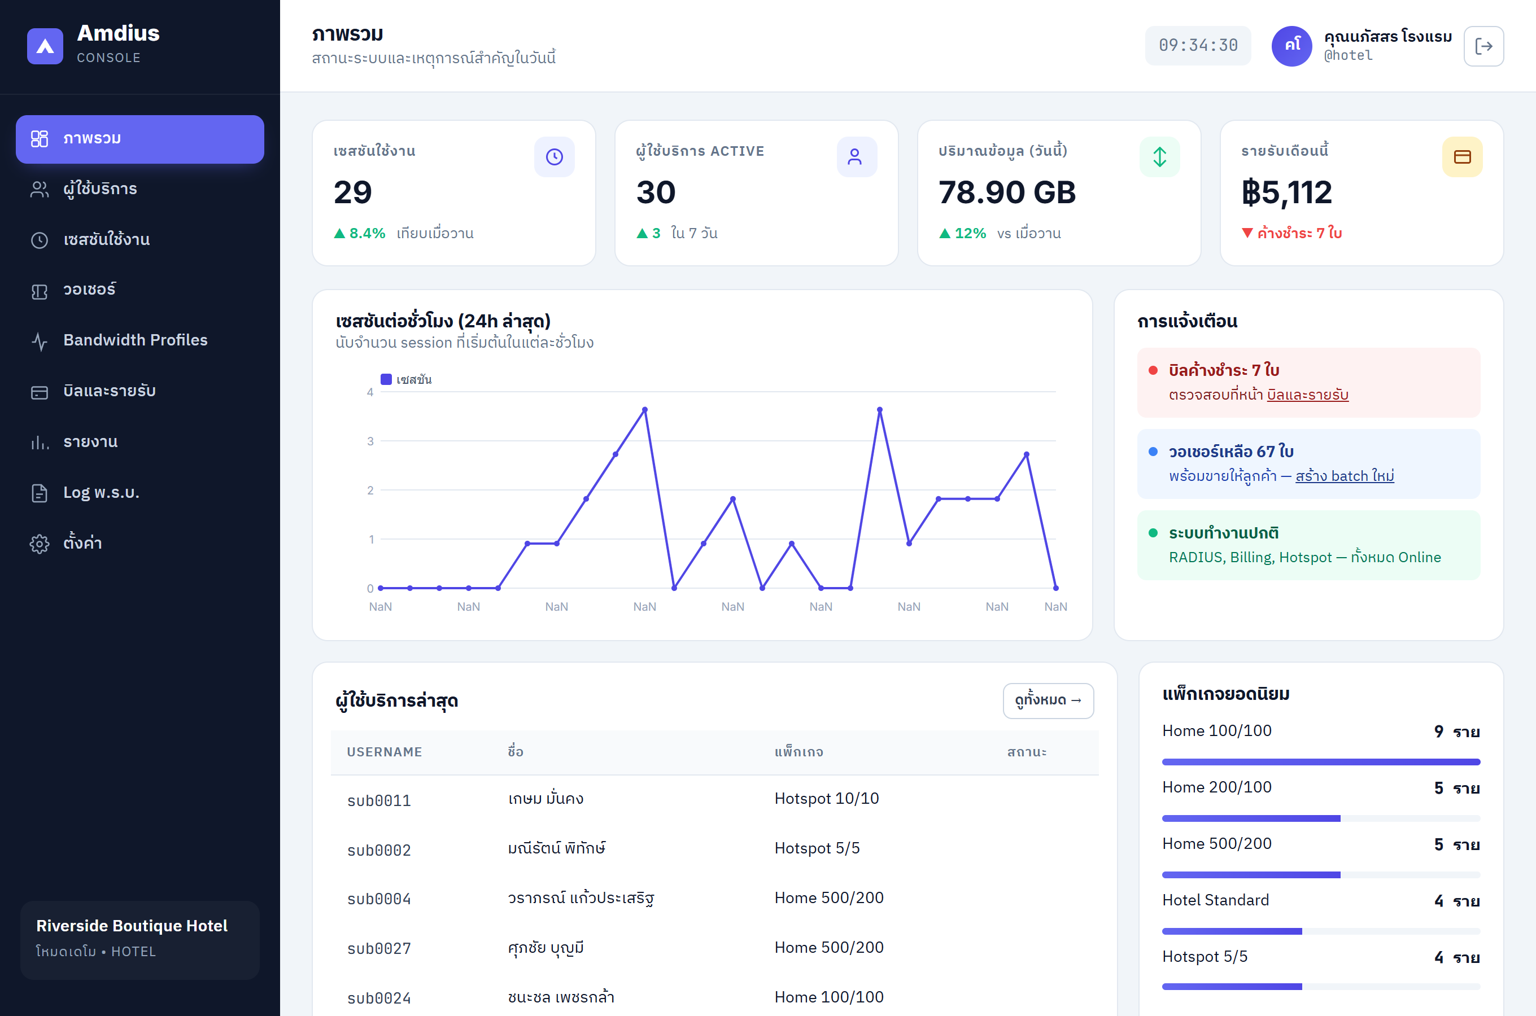Viewport: 1536px width, 1016px height.
Task: Click the @hotel username text
Action: tap(1347, 56)
